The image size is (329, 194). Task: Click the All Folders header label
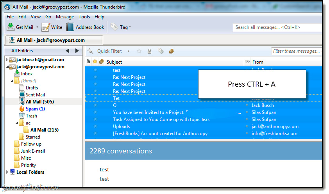tap(22, 51)
